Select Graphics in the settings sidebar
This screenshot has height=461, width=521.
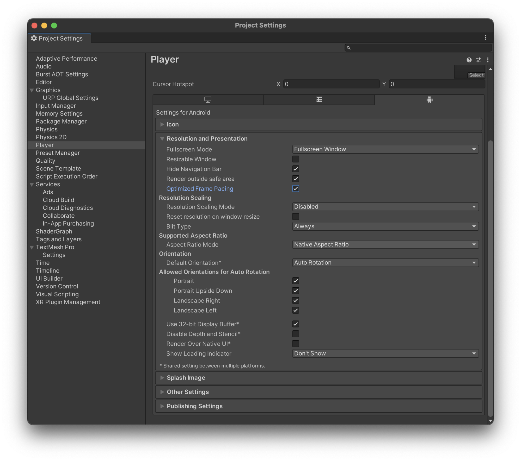pyautogui.click(x=48, y=90)
